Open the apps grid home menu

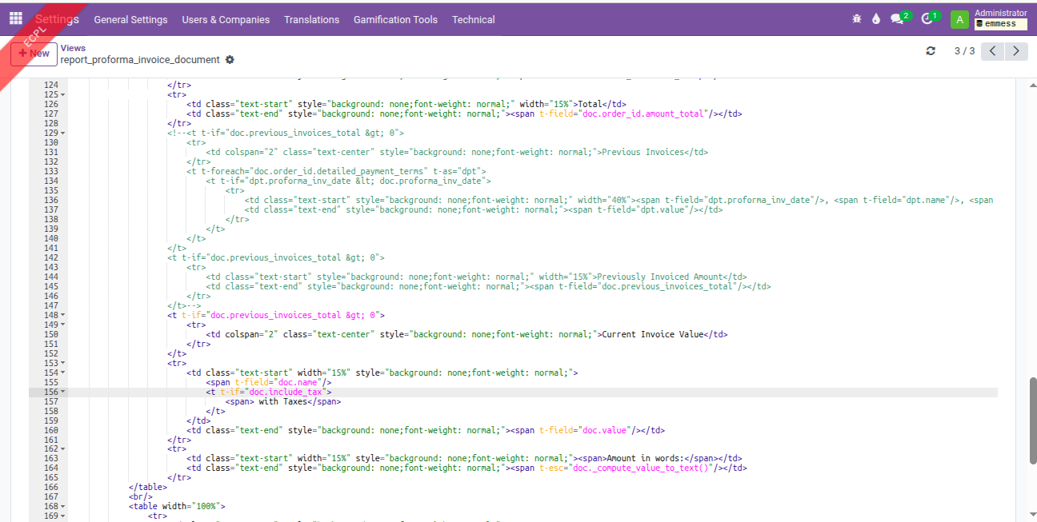tap(16, 18)
